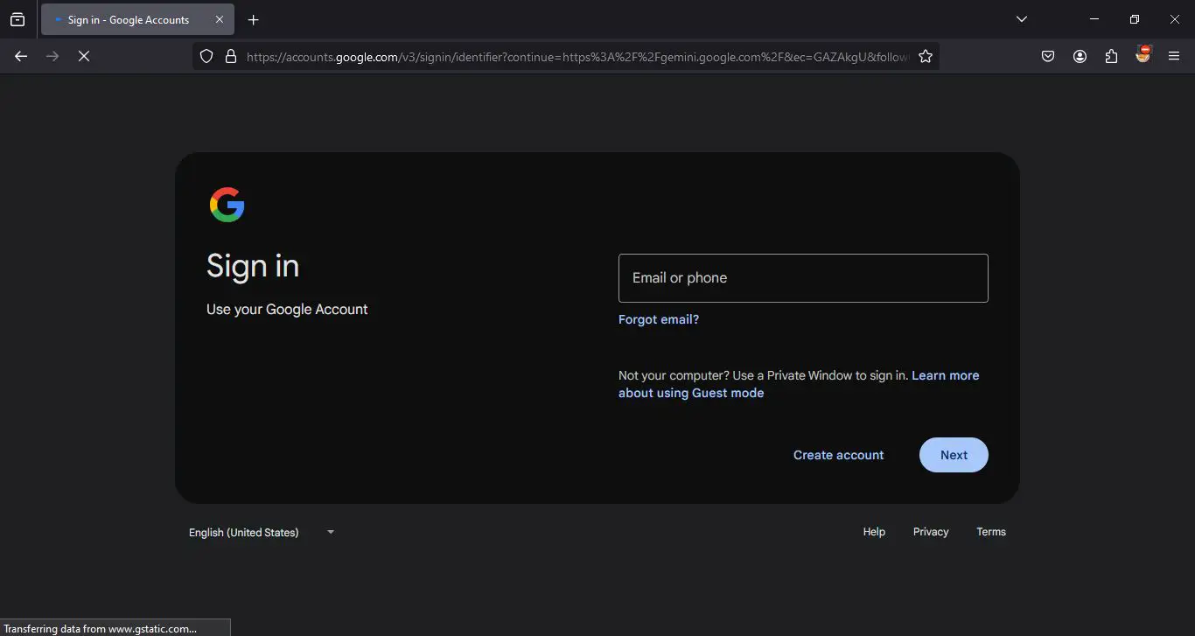The height and width of the screenshot is (636, 1195).
Task: Open the Extensions puzzle icon
Action: tap(1111, 56)
